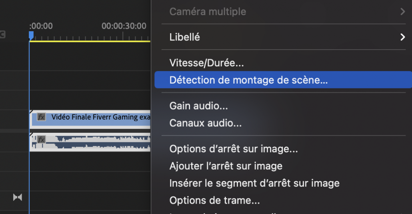Open Options de trame... menu entry
This screenshot has height=214, width=412.
[x=214, y=200]
